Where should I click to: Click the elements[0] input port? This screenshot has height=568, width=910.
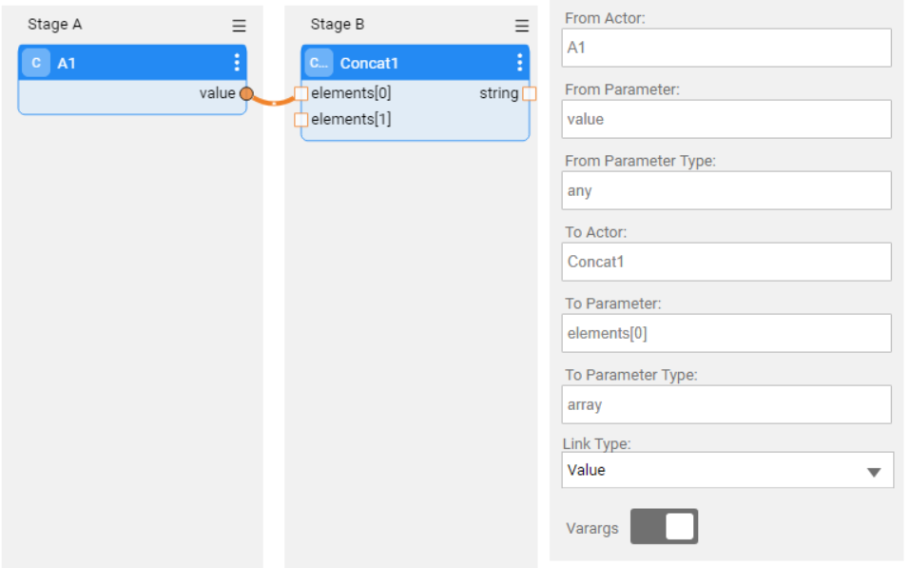300,93
